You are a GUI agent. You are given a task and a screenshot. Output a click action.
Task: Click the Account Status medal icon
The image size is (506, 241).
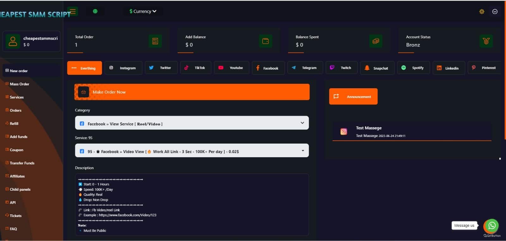pos(486,41)
